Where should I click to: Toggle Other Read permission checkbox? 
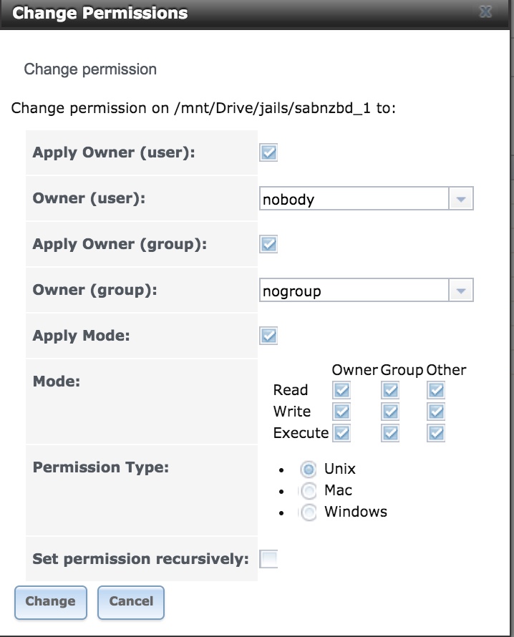[436, 390]
